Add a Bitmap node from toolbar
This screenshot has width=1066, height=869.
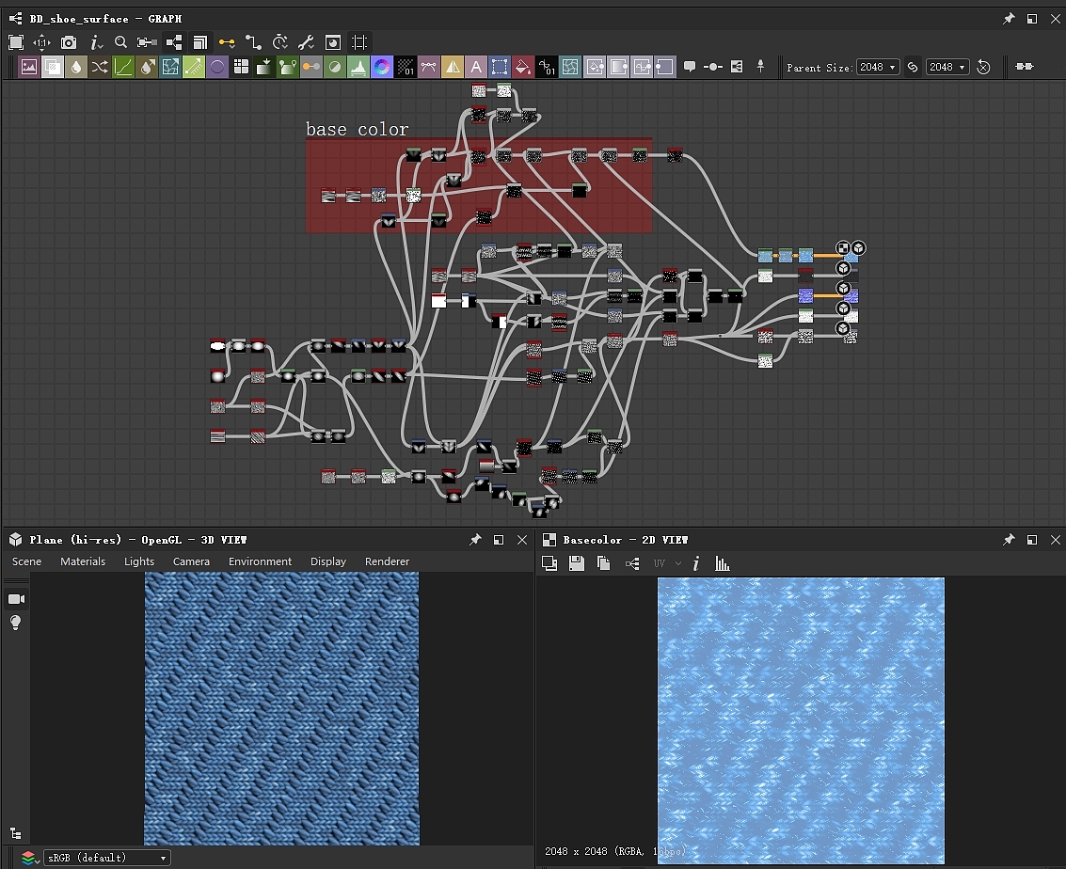[x=28, y=67]
